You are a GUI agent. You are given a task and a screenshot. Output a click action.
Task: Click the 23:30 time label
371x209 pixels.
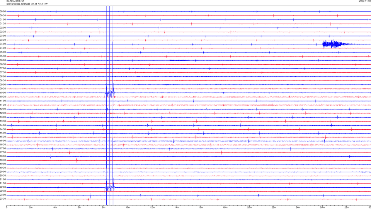tap(3, 199)
